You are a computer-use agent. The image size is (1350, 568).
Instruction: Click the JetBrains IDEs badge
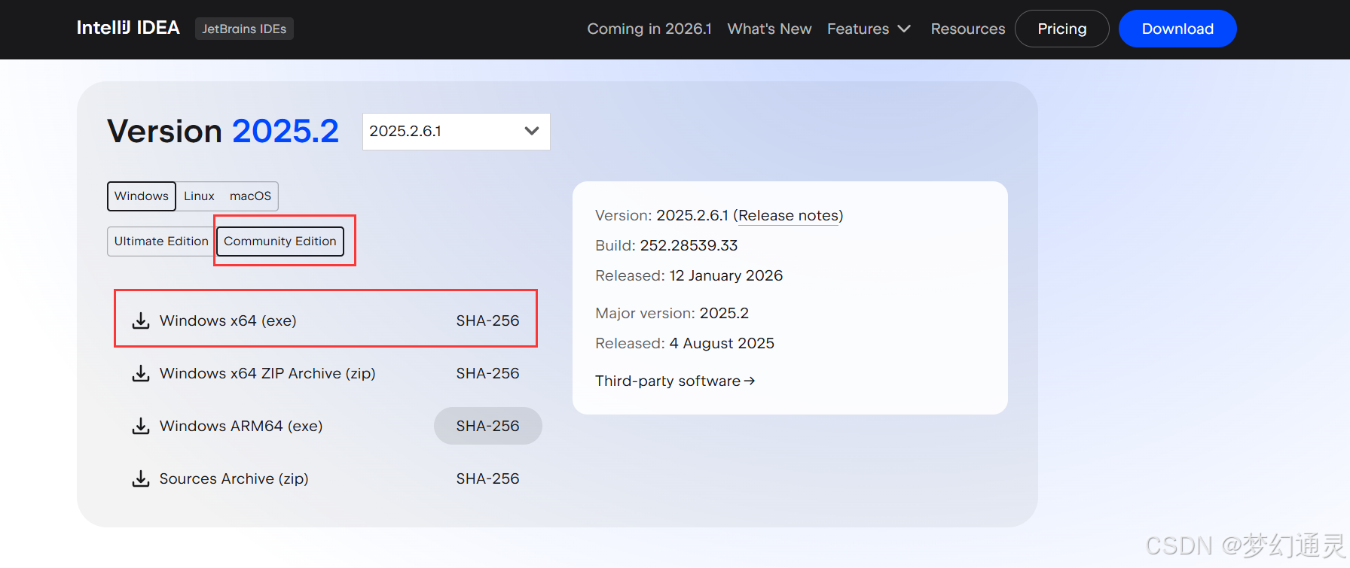[244, 29]
